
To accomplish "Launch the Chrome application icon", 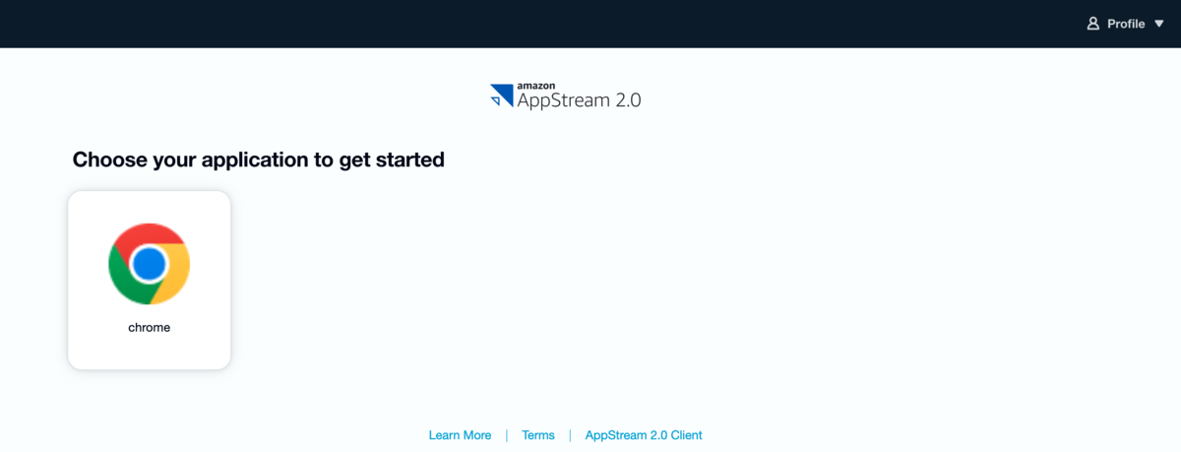I will click(149, 264).
